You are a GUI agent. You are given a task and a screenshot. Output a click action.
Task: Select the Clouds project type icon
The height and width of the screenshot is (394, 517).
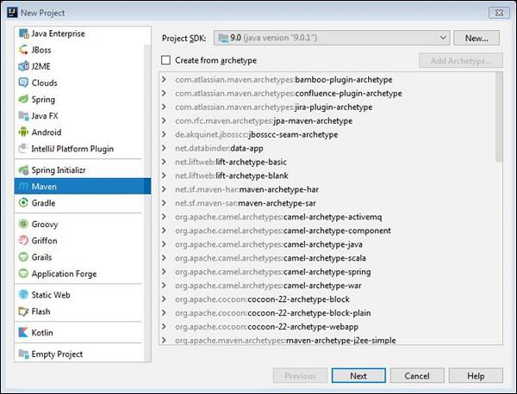click(23, 83)
